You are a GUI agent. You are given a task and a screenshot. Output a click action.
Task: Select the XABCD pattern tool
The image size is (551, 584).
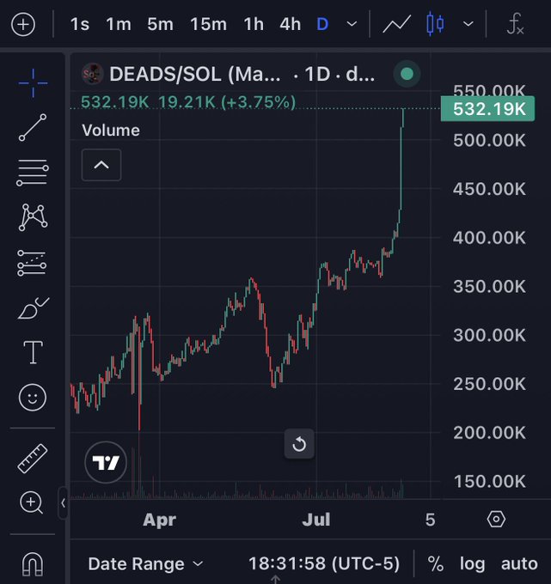(x=33, y=217)
